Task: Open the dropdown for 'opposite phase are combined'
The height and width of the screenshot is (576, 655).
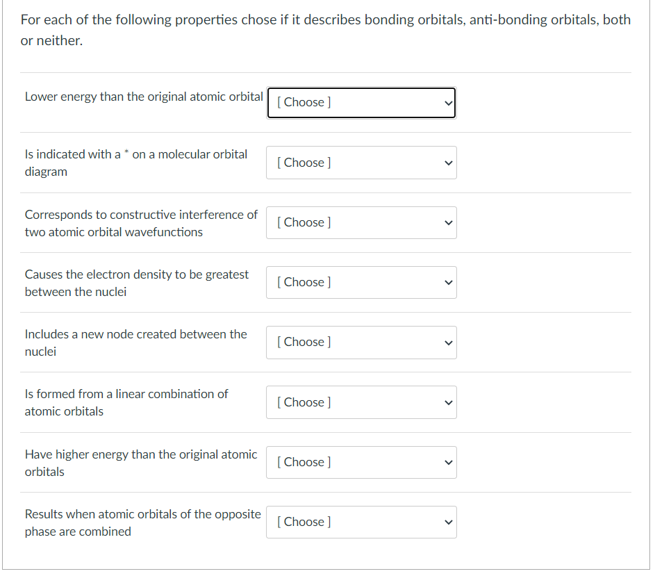Action: click(x=360, y=522)
